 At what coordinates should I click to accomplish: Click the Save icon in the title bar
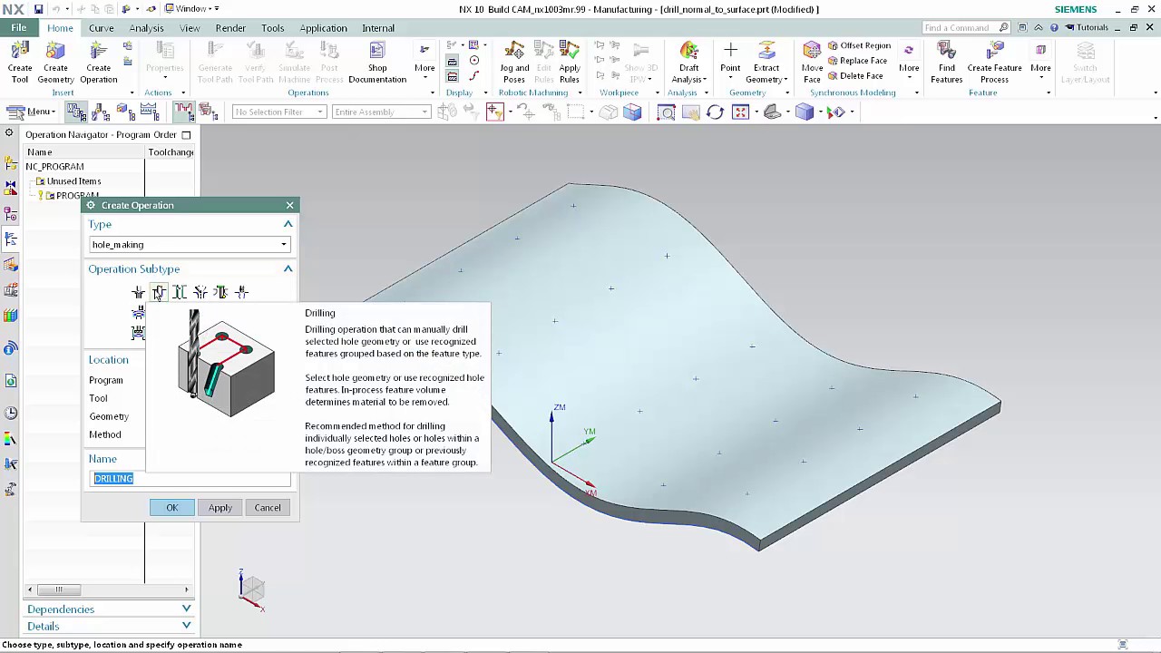(x=38, y=9)
